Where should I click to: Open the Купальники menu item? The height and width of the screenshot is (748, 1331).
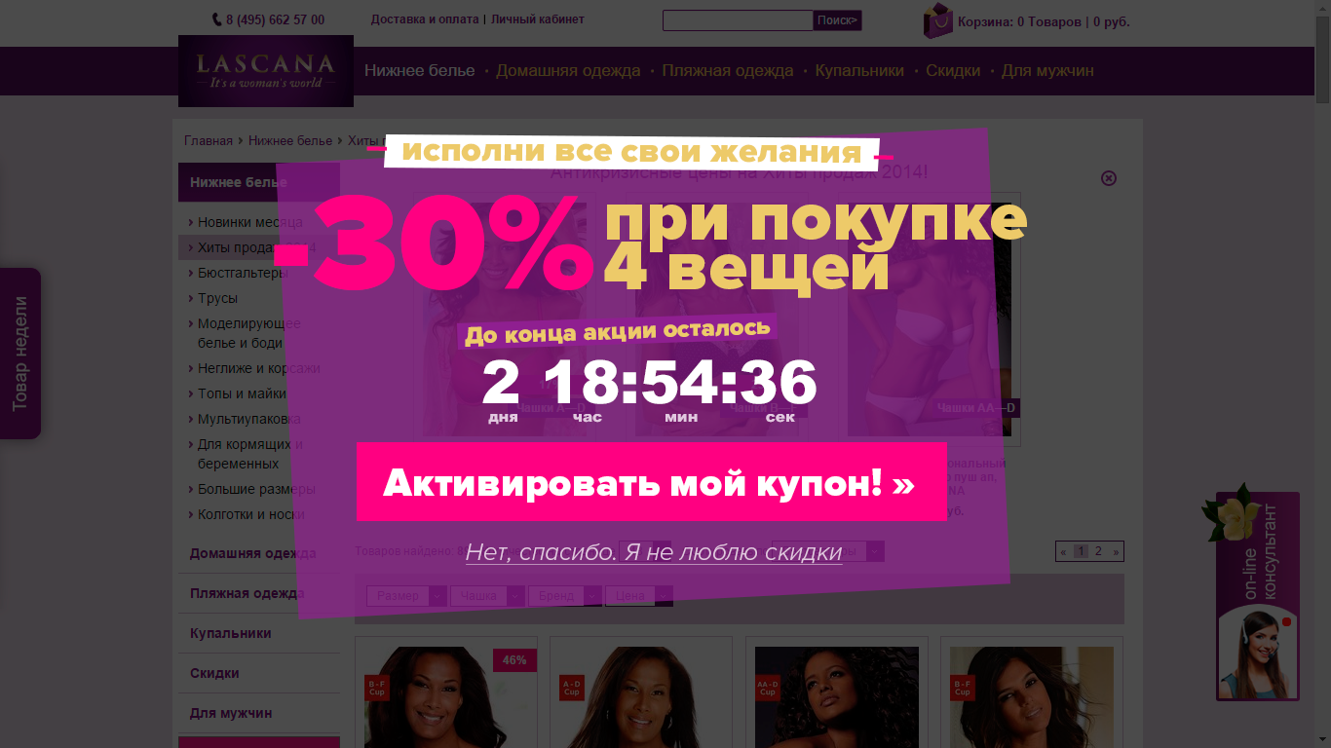(x=859, y=71)
